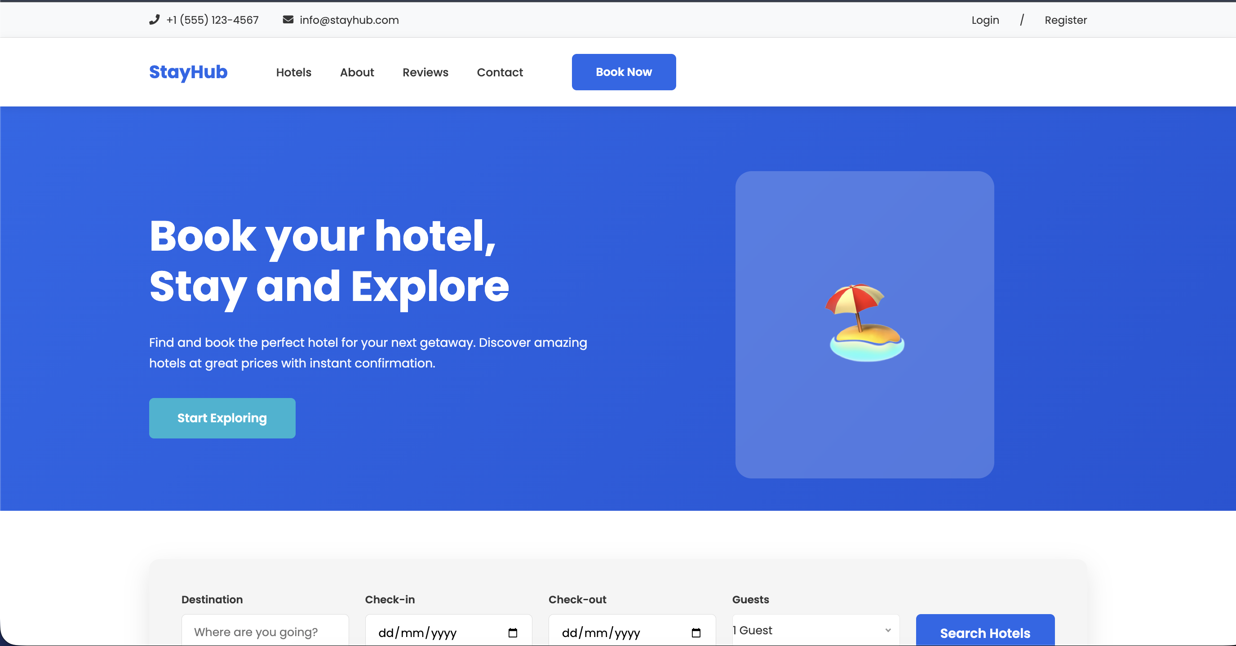1236x646 pixels.
Task: Click the info@stayhub.com email address
Action: [349, 20]
